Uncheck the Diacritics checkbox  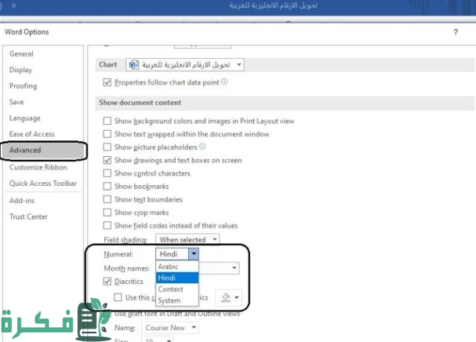click(x=107, y=281)
